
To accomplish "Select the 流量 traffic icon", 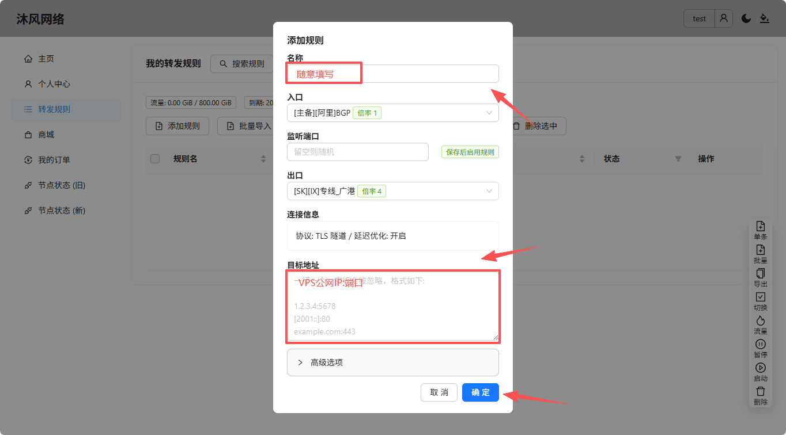I will tap(761, 323).
